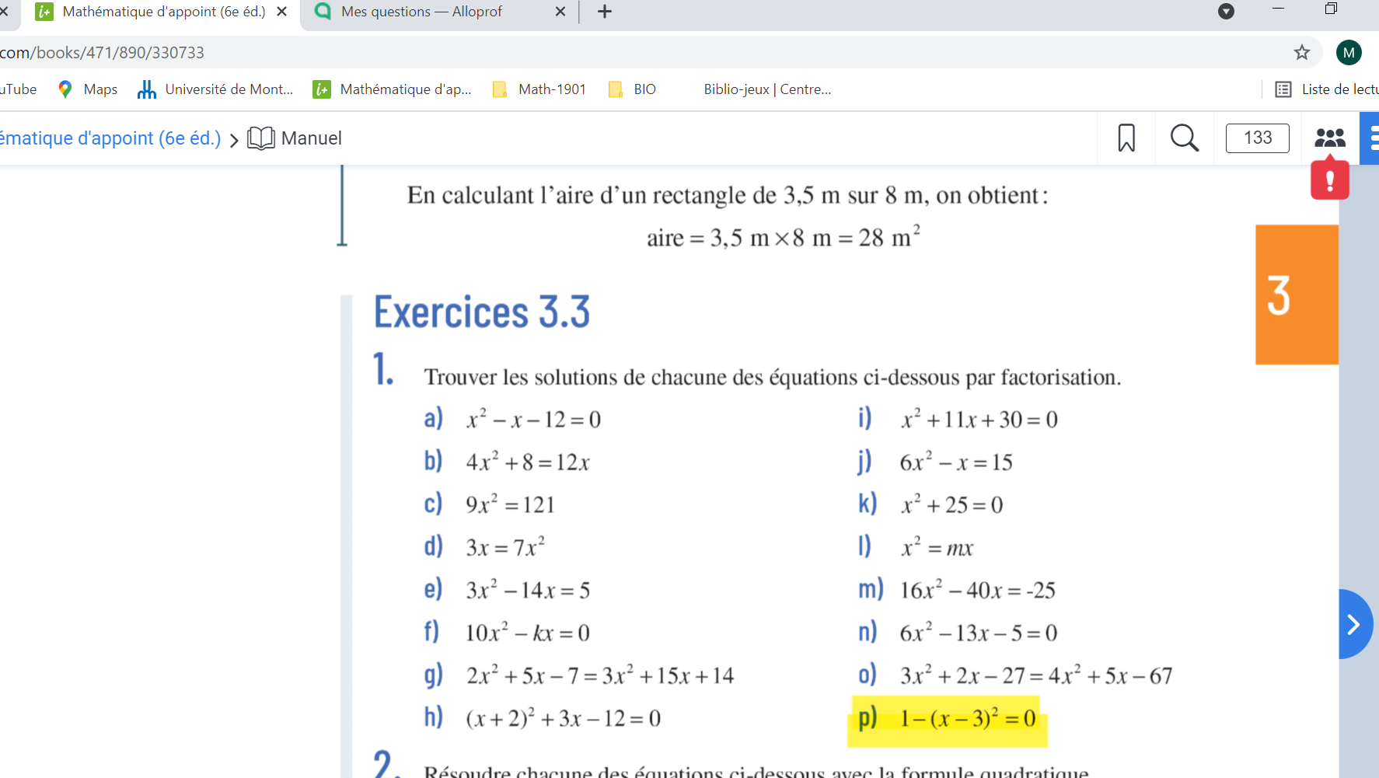Image resolution: width=1379 pixels, height=778 pixels.
Task: Open the Chrome profile avatar M
Action: (x=1349, y=53)
